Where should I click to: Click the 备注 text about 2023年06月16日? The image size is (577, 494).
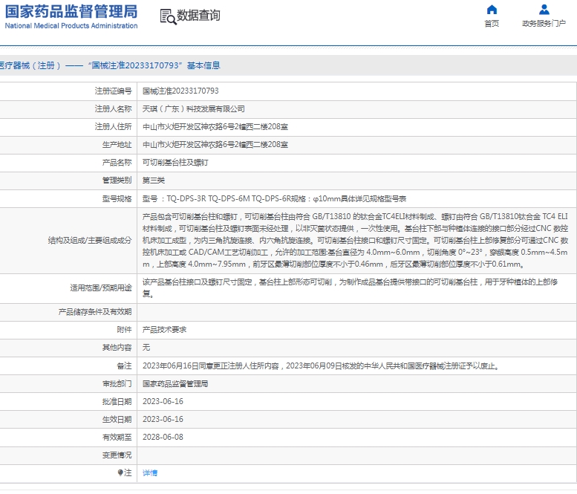pos(321,366)
